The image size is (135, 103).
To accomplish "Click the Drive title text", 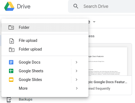I will [24, 7].
